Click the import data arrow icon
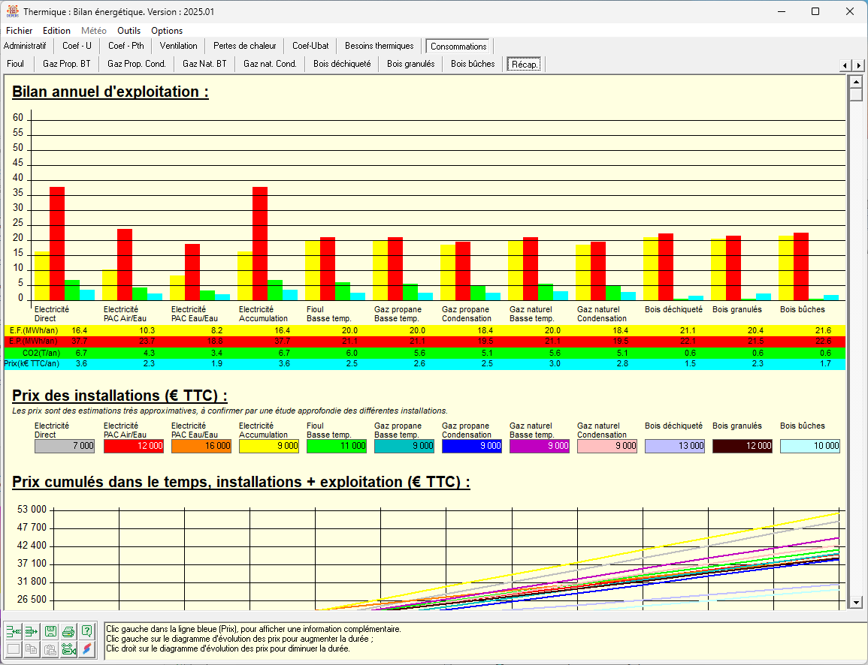The height and width of the screenshot is (665, 868). coord(14,631)
